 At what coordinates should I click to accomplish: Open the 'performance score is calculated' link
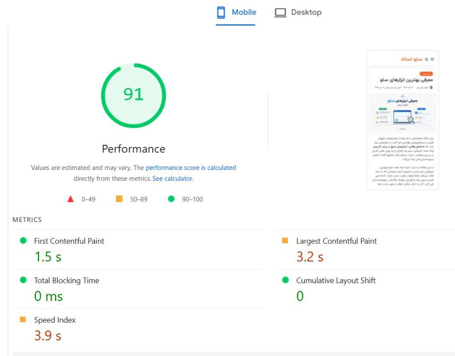pyautogui.click(x=191, y=168)
